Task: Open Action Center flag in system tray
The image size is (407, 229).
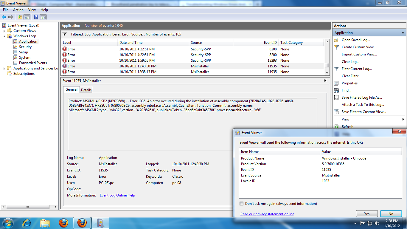Action: pyautogui.click(x=363, y=223)
